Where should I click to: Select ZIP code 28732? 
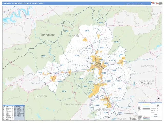(x=108, y=81)
